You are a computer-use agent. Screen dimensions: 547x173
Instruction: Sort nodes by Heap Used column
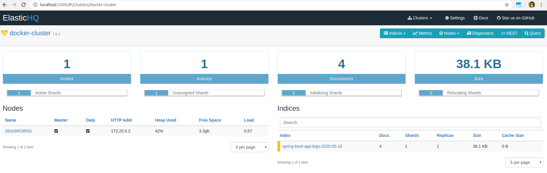pyautogui.click(x=166, y=120)
